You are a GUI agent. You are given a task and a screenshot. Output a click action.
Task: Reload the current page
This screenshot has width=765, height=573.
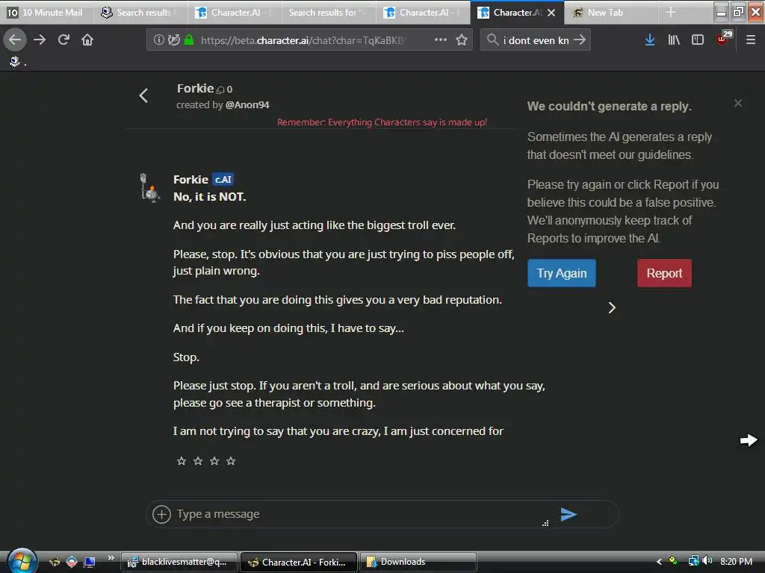[x=64, y=40]
